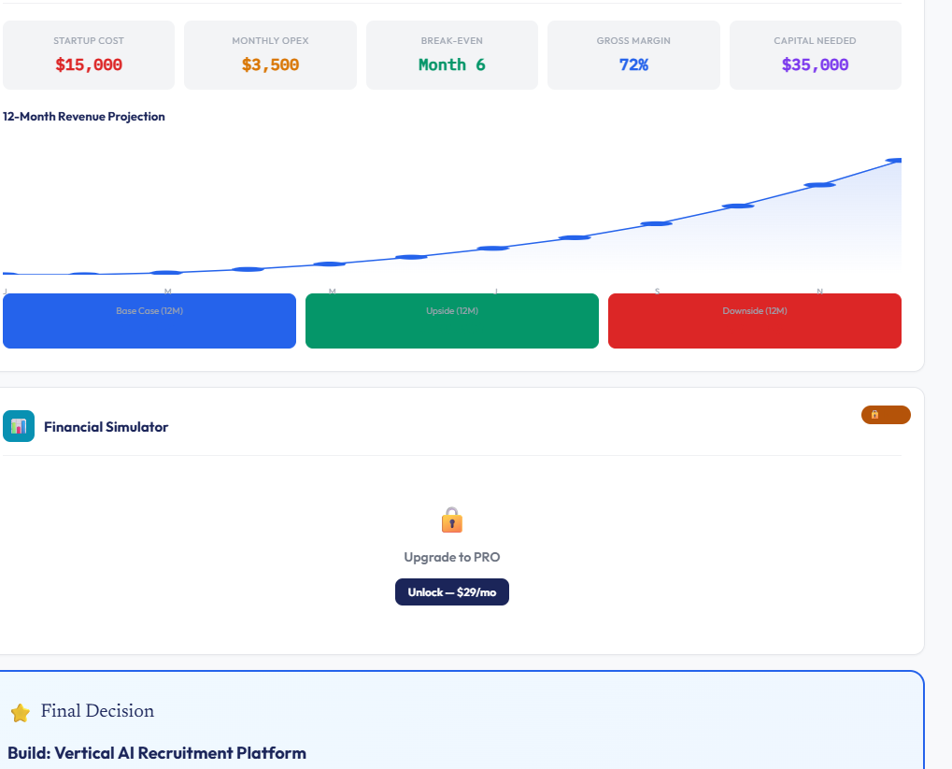Click the 72% Gross Margin figure
The width and height of the screenshot is (952, 769).
tap(633, 64)
